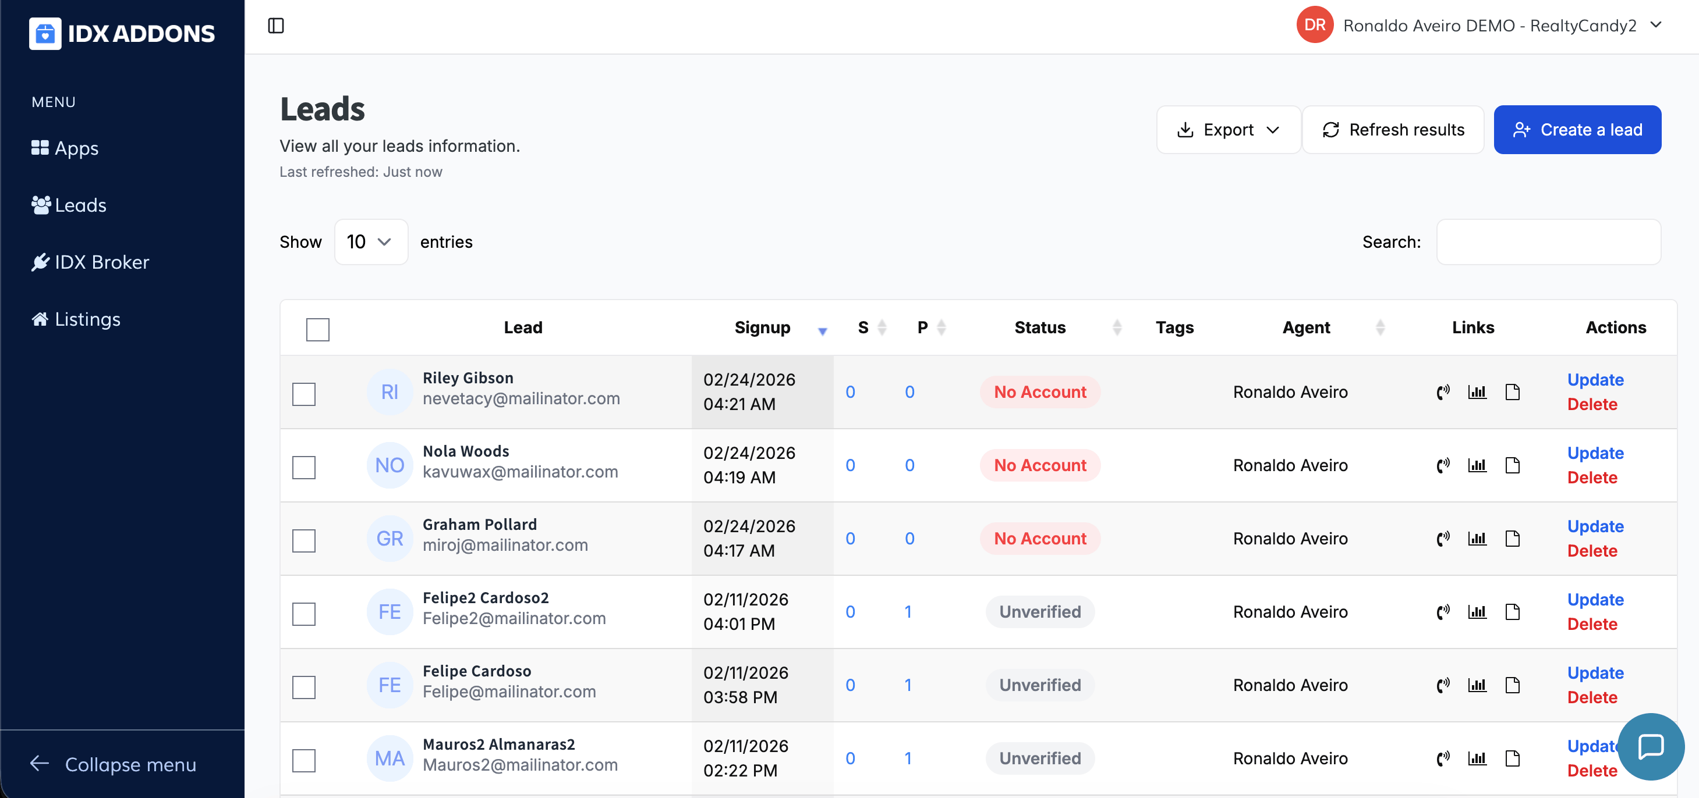Open the bar chart icon for Felipe2 Cardoso2

point(1477,611)
